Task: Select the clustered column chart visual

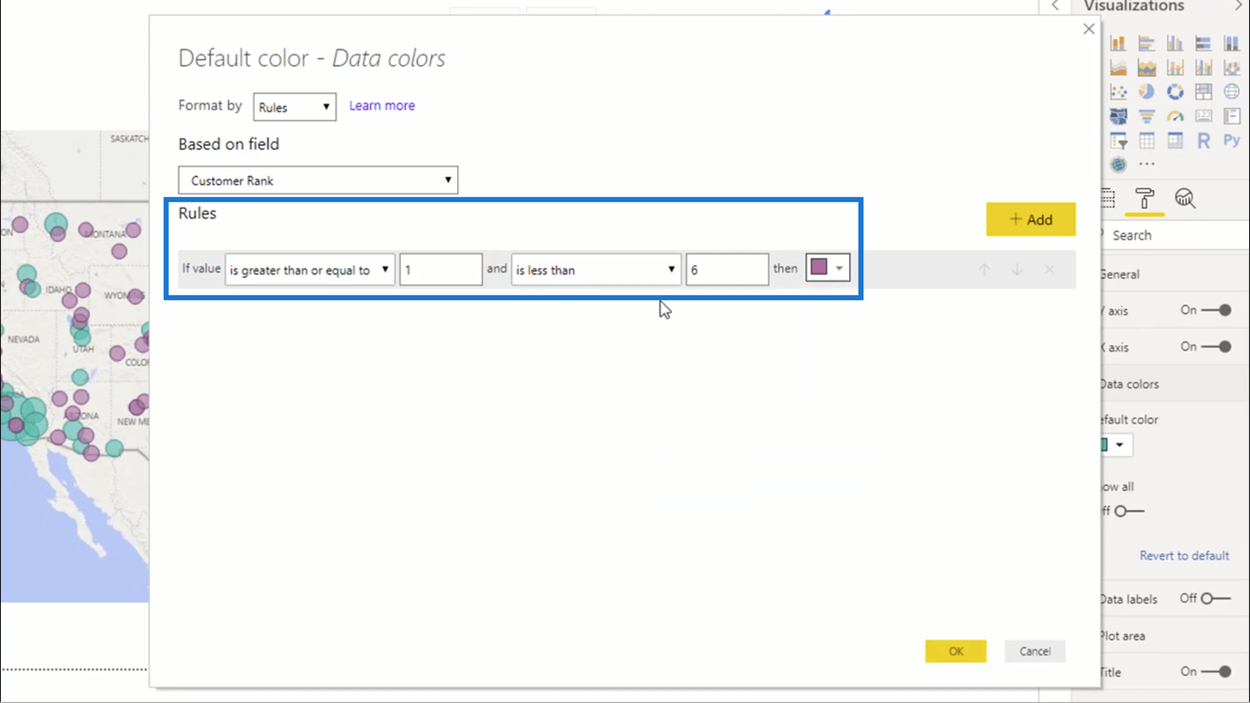Action: tap(1175, 43)
